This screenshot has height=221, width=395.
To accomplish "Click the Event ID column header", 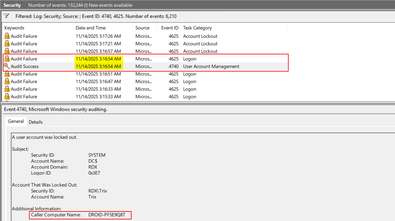I will pyautogui.click(x=169, y=28).
